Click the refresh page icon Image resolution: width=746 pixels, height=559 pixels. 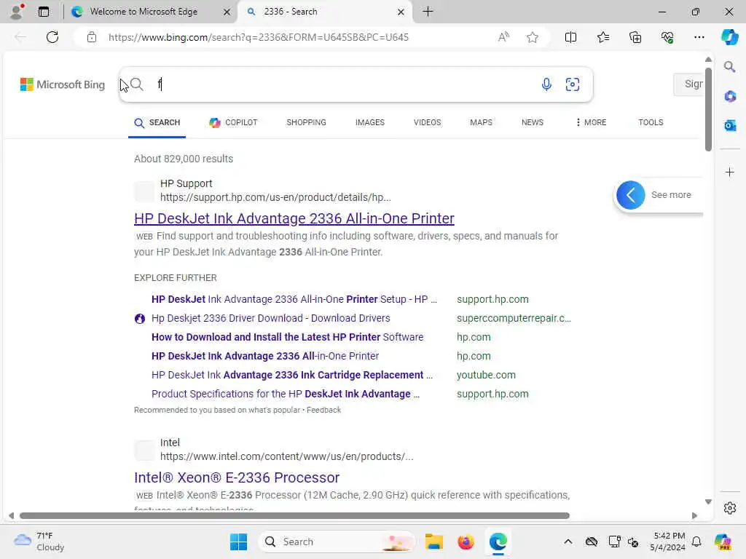click(52, 37)
